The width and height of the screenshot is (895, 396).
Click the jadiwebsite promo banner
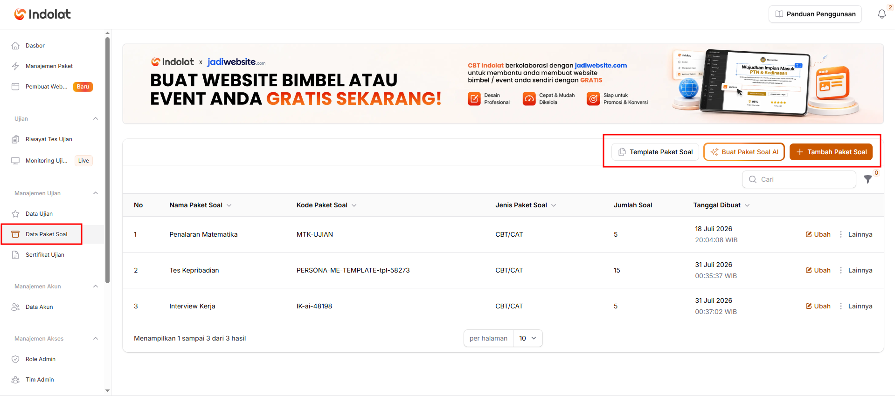[503, 84]
